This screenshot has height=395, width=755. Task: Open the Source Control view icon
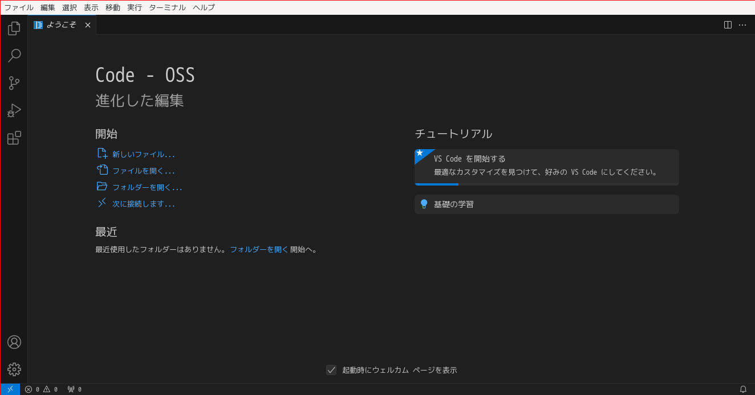pyautogui.click(x=14, y=83)
